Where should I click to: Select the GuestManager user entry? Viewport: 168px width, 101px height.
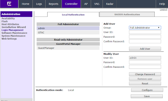coord(68,48)
